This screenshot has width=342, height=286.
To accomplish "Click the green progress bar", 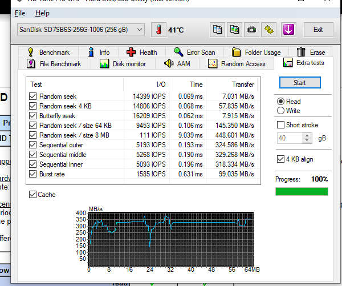I will pos(302,191).
